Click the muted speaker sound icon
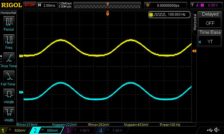This screenshot has height=134, width=224. [217, 130]
